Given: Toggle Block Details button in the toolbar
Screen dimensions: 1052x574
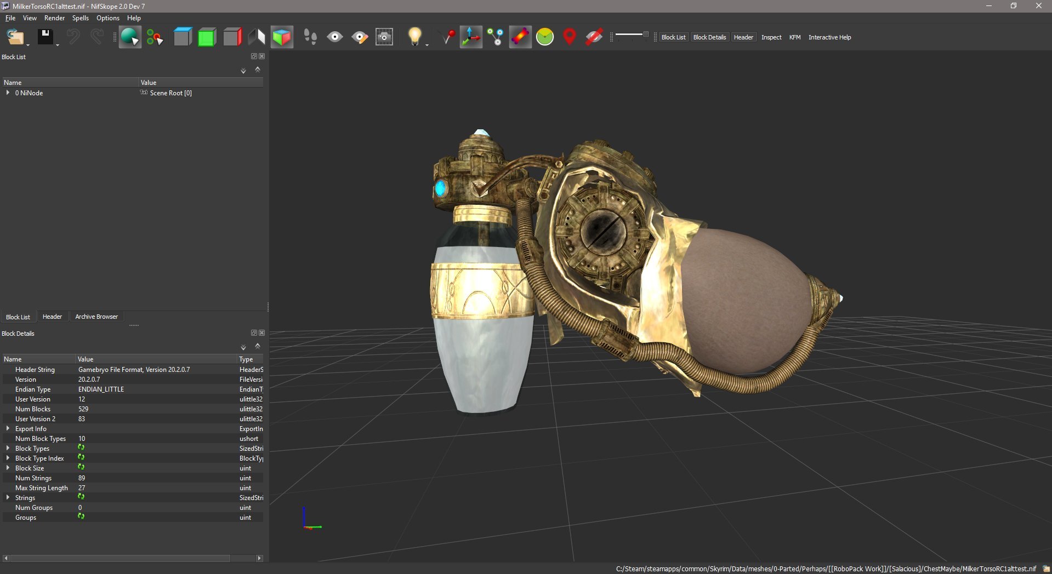Looking at the screenshot, I should (x=709, y=37).
